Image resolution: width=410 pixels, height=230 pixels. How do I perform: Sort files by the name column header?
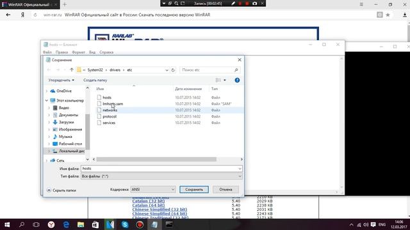click(100, 89)
